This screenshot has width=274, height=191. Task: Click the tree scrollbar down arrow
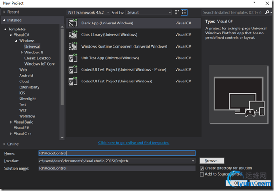(62, 138)
